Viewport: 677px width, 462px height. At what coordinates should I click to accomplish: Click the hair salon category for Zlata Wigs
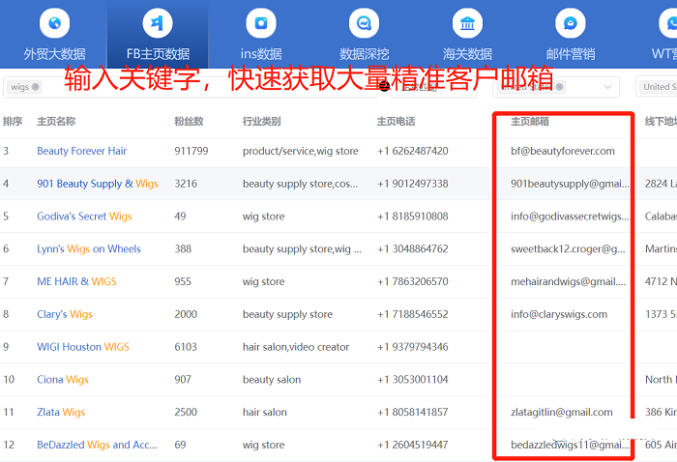(x=264, y=412)
